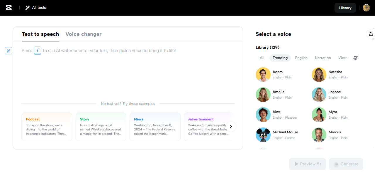
Task: Open the AI writer tool
Action: pyautogui.click(x=9, y=51)
